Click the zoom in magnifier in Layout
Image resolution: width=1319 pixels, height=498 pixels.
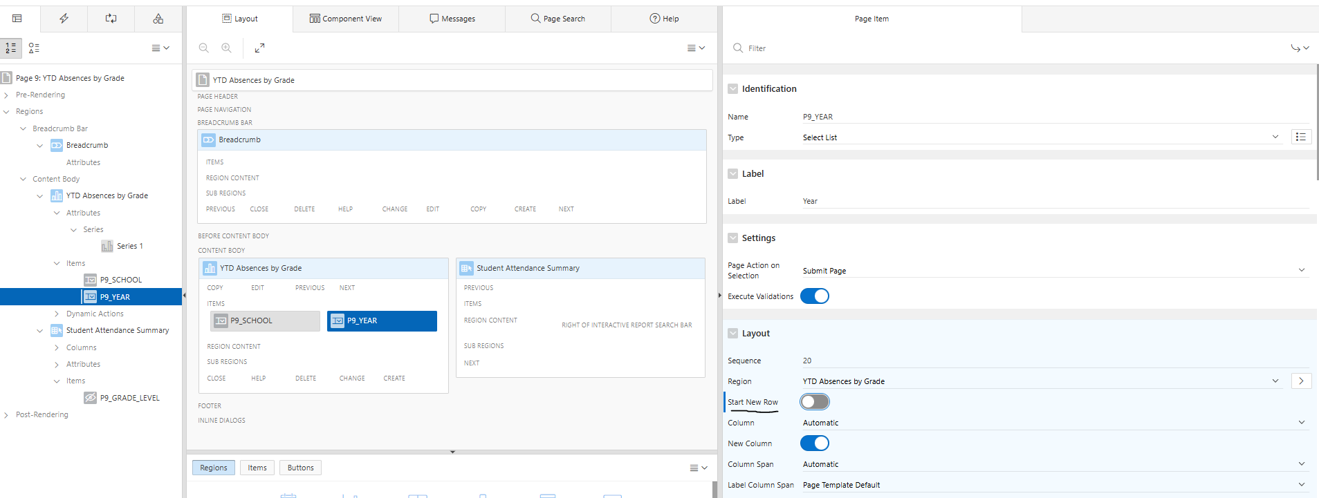pyautogui.click(x=226, y=48)
